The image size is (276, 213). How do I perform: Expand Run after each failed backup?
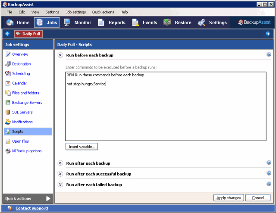tap(60, 185)
